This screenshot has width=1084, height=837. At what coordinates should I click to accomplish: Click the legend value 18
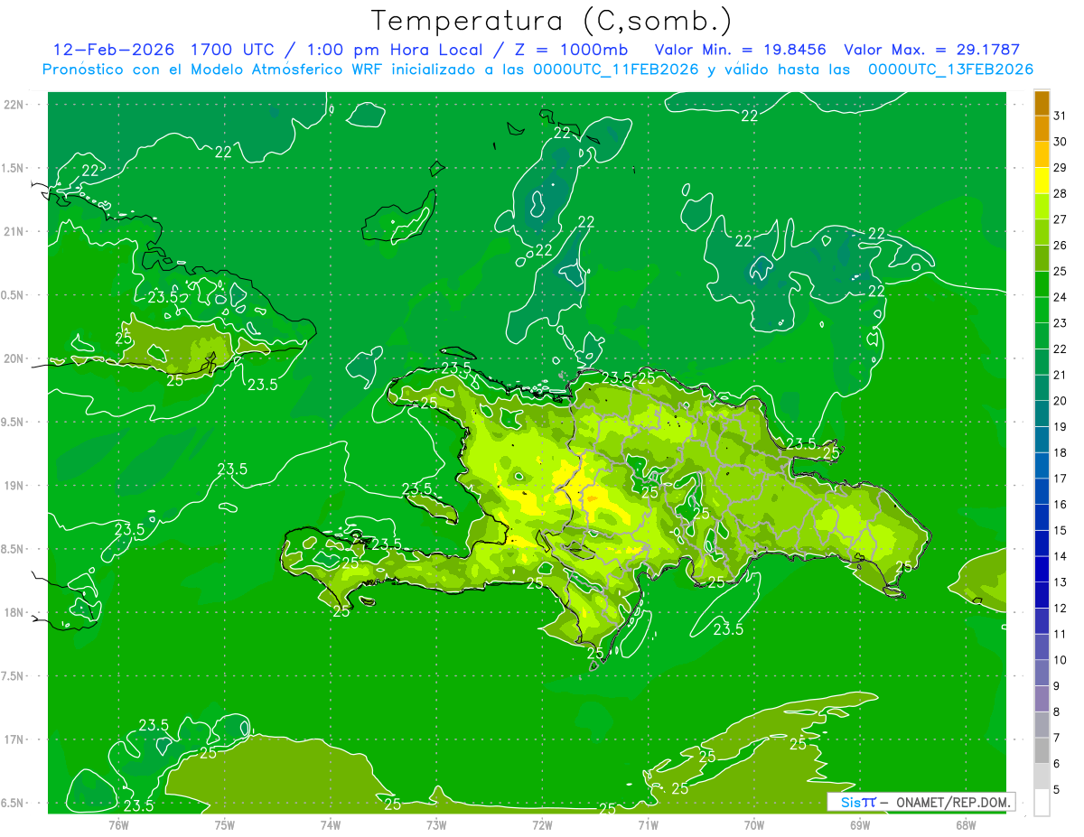pyautogui.click(x=1061, y=452)
